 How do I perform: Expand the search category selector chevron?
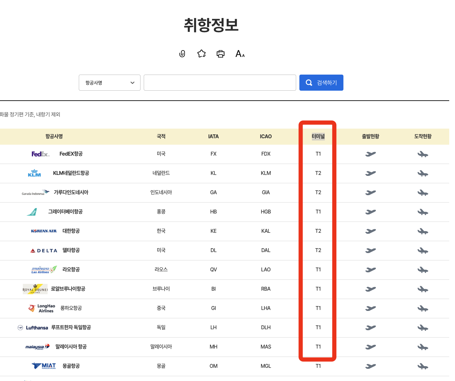tap(132, 83)
